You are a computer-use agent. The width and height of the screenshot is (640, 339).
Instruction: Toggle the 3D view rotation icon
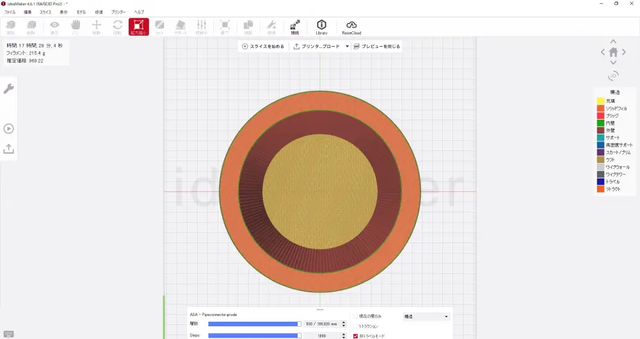(613, 75)
